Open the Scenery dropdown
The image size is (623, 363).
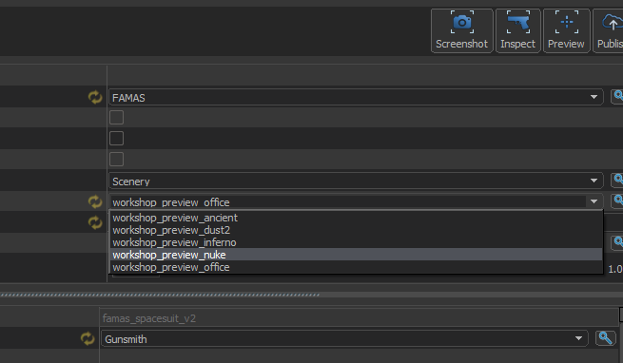(356, 181)
